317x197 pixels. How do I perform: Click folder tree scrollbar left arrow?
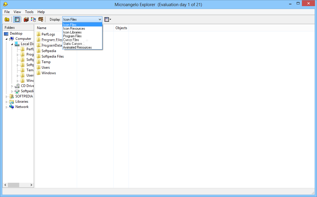5,185
